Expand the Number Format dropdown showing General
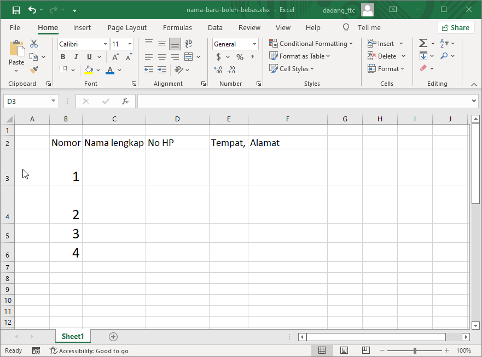Image resolution: width=482 pixels, height=357 pixels. pyautogui.click(x=255, y=44)
